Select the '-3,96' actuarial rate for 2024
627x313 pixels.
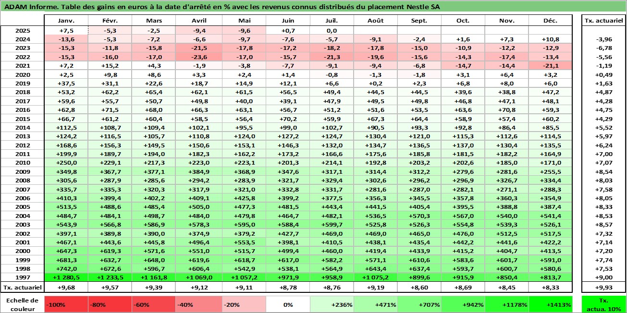[x=604, y=39]
